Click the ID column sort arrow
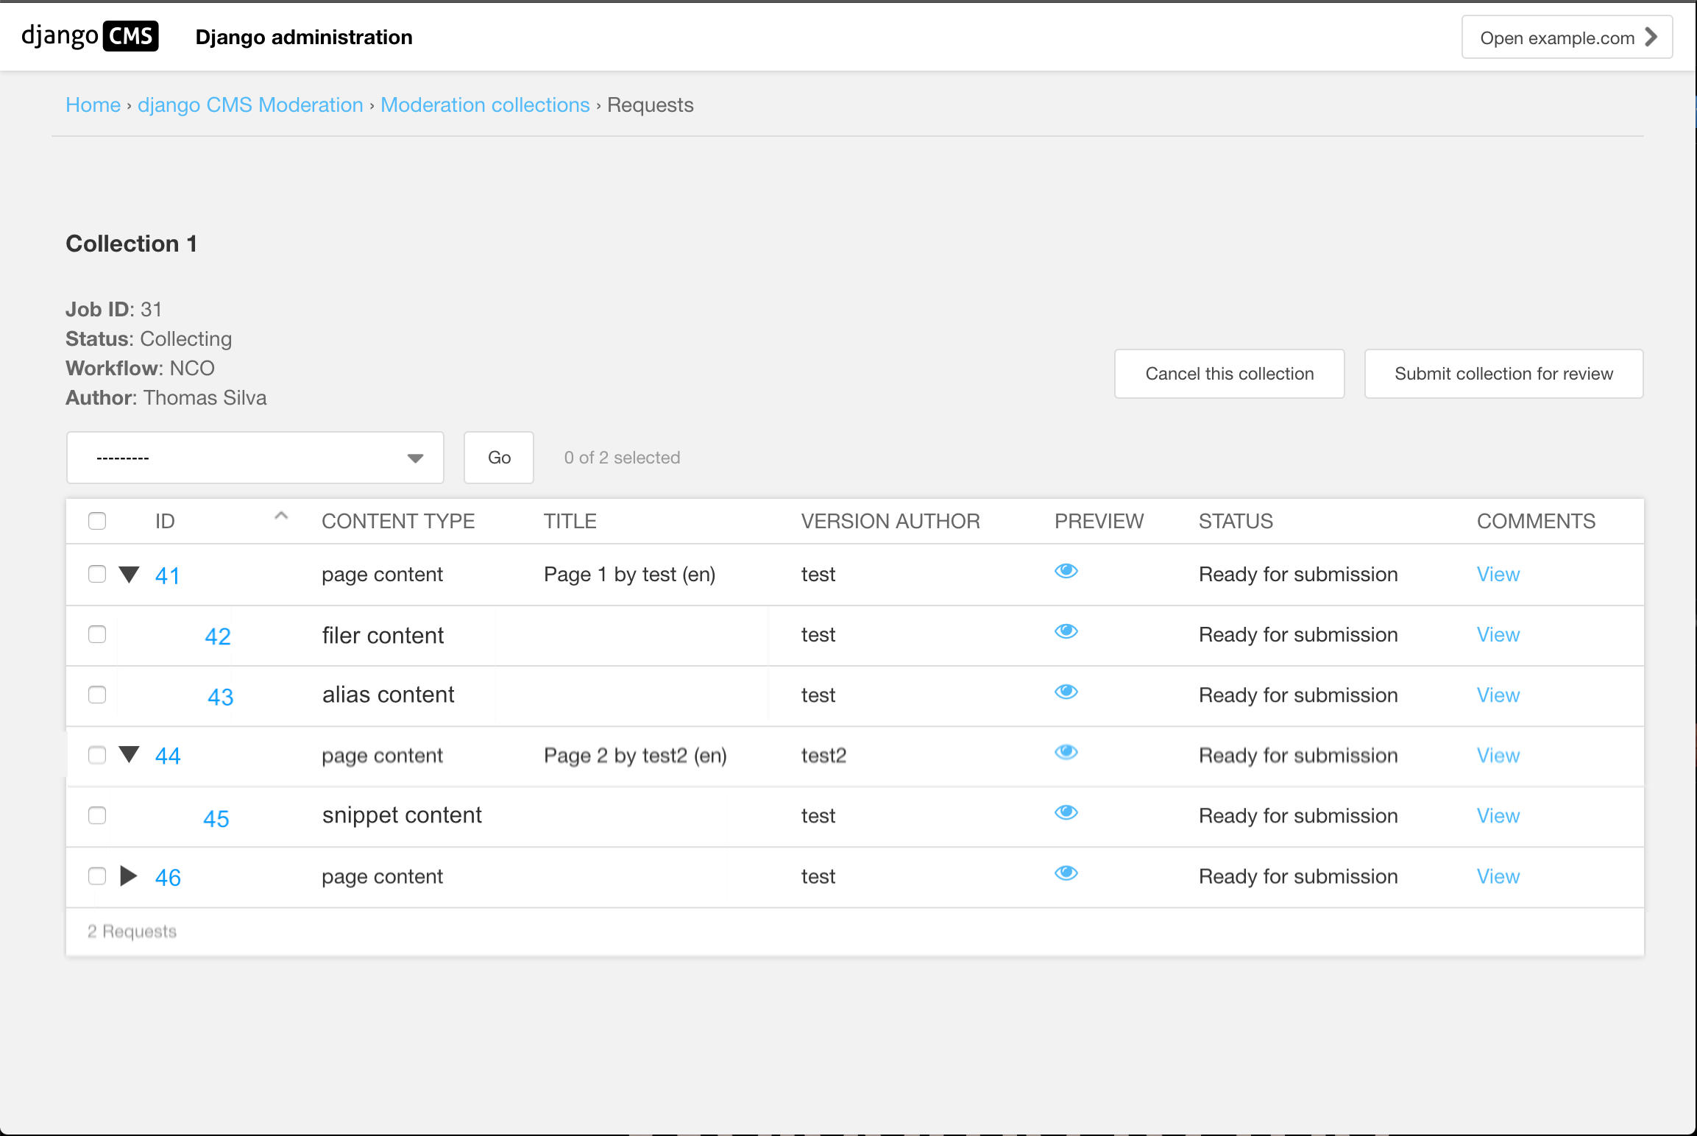This screenshot has height=1136, width=1697. pyautogui.click(x=281, y=516)
